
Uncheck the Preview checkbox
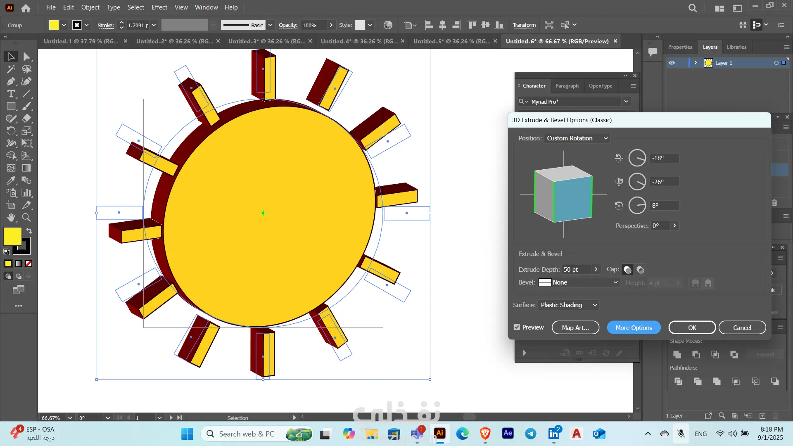tap(517, 327)
